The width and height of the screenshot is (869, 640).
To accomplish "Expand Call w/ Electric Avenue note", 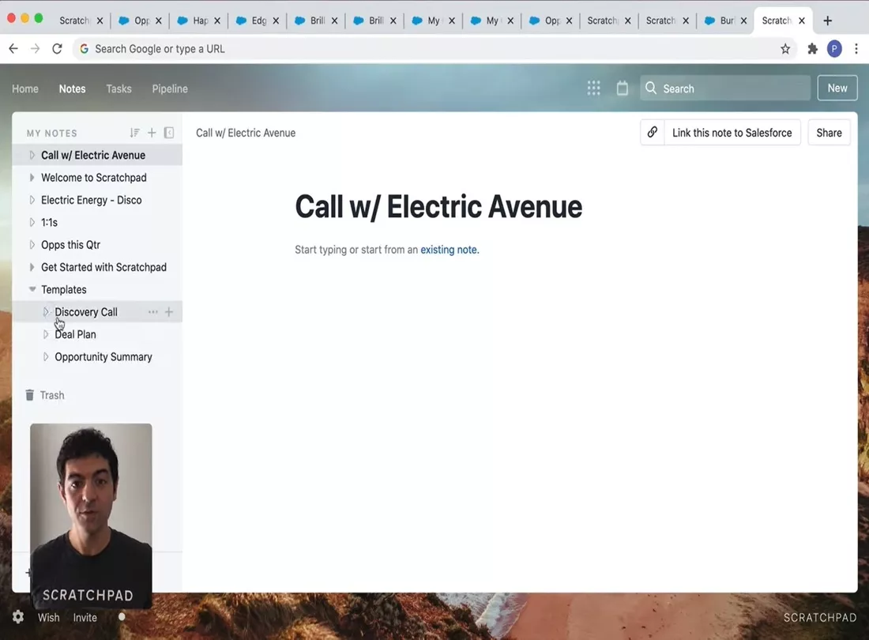I will coord(32,155).
